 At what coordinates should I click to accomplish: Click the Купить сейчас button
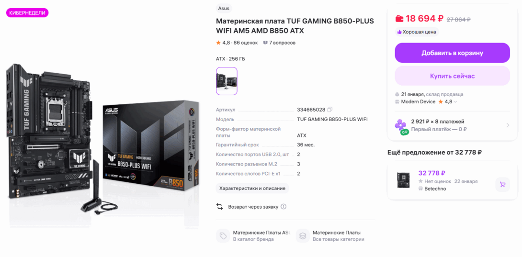pyautogui.click(x=452, y=76)
